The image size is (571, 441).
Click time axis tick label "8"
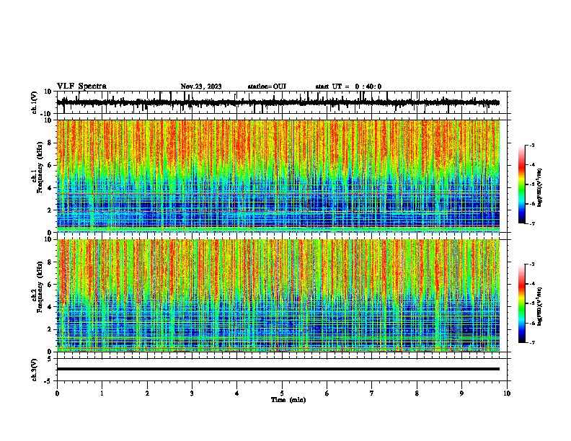click(x=417, y=393)
